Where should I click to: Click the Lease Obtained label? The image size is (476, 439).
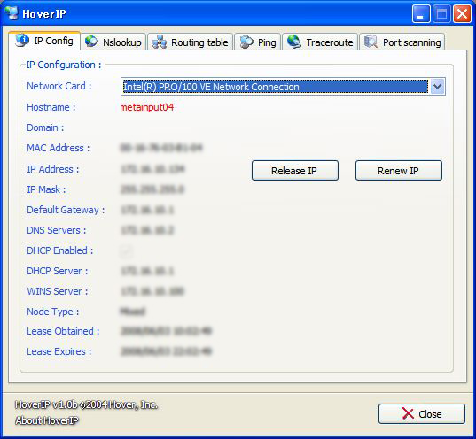(63, 331)
